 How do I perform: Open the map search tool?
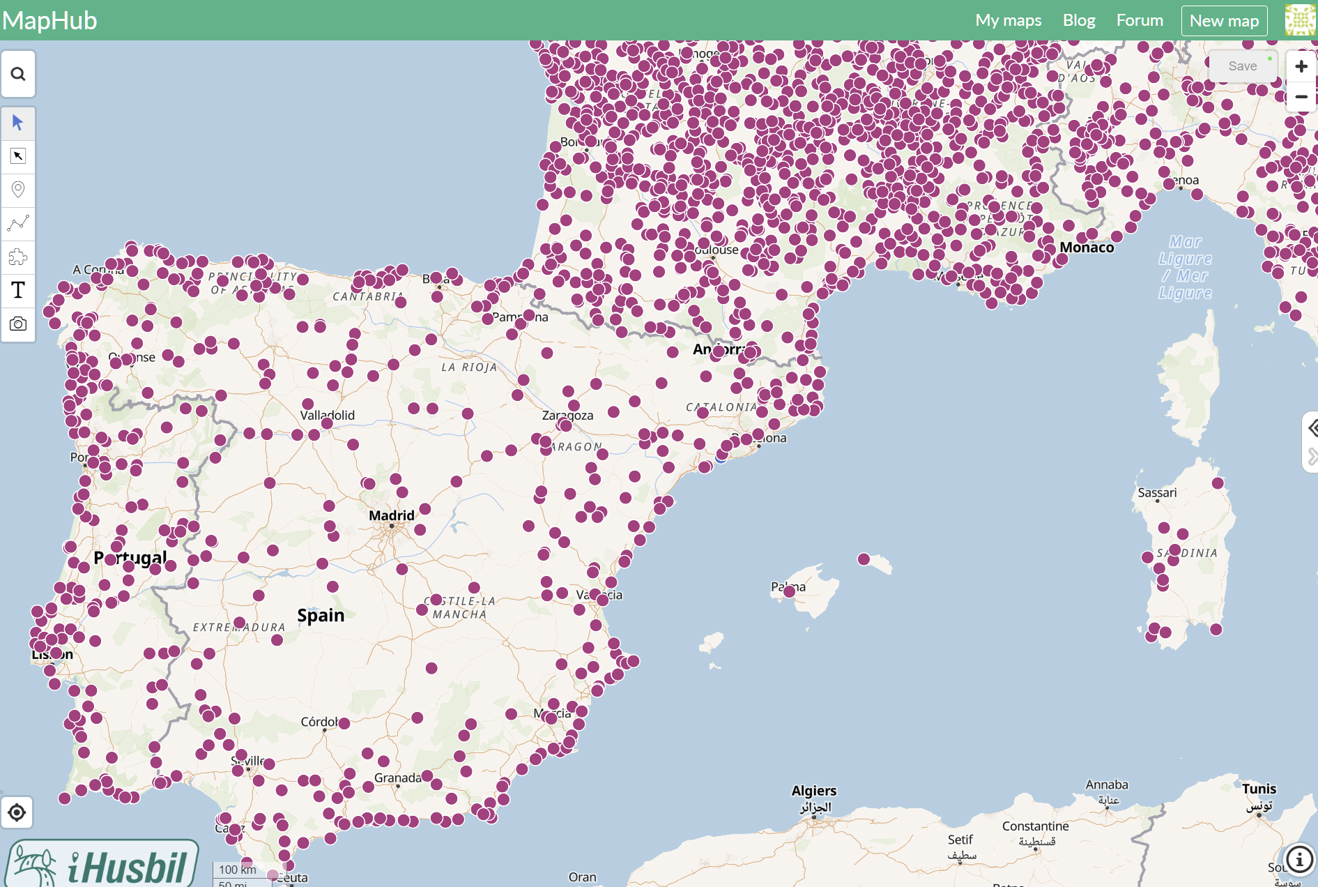click(x=18, y=74)
